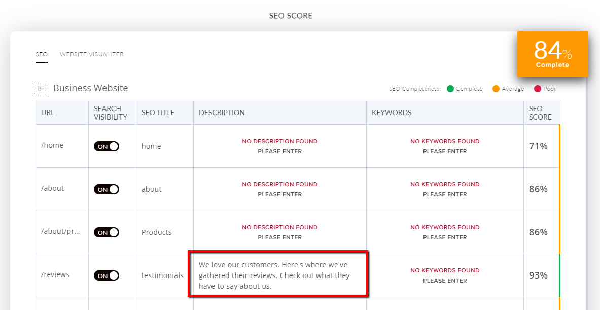Image resolution: width=600 pixels, height=310 pixels.
Task: Click the Keywords column header
Action: click(445, 113)
